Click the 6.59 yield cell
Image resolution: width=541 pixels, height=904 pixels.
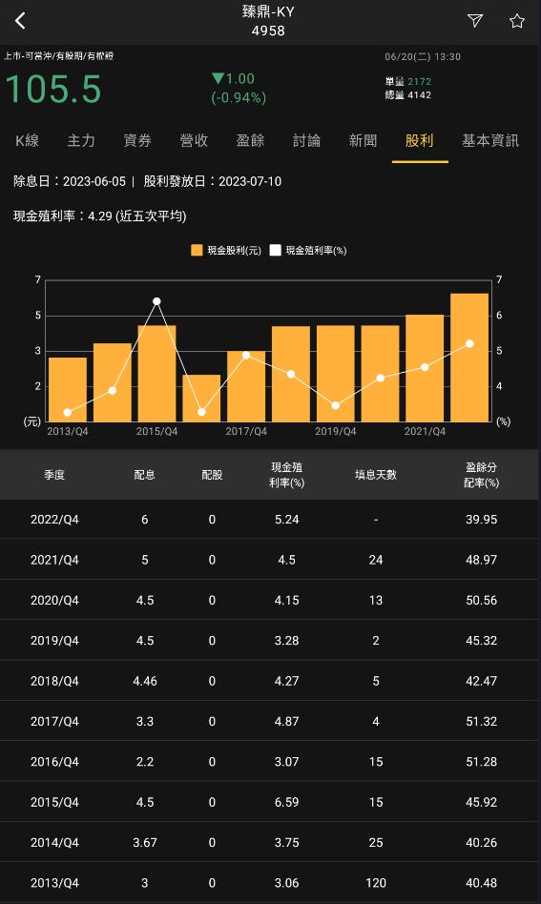pos(286,802)
